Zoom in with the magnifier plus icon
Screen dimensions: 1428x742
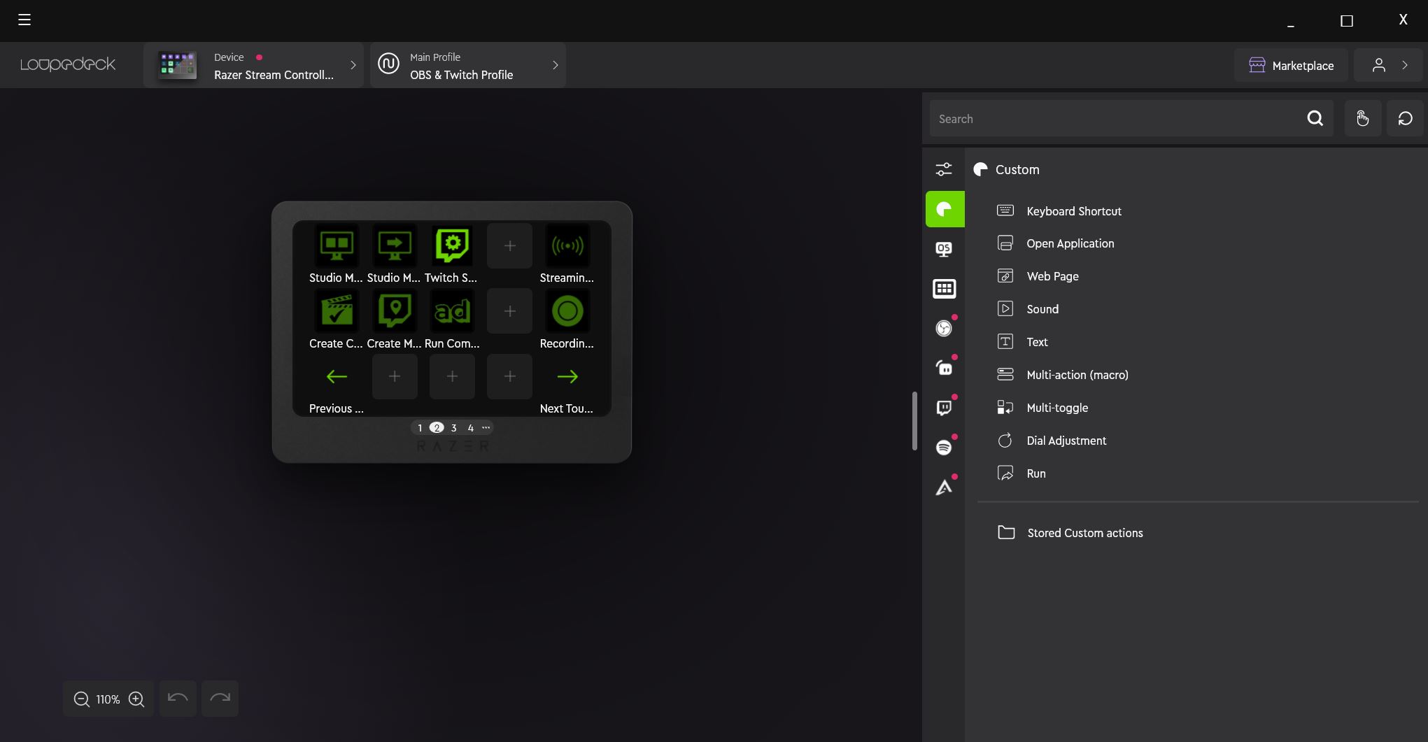pos(136,699)
